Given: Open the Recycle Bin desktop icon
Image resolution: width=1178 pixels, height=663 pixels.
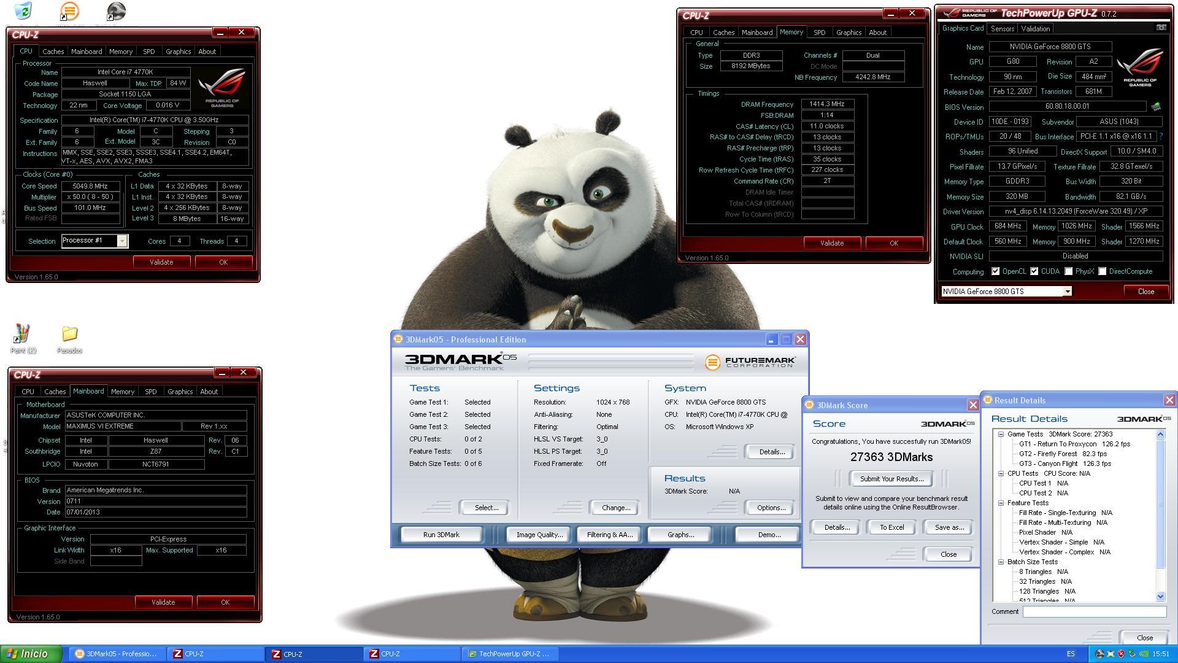Looking at the screenshot, I should click(23, 10).
